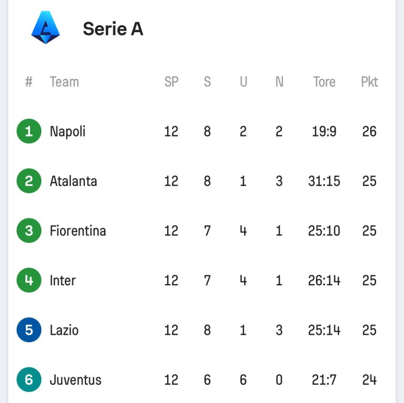Open the Atalanta team row
The width and height of the screenshot is (404, 403).
tap(74, 181)
